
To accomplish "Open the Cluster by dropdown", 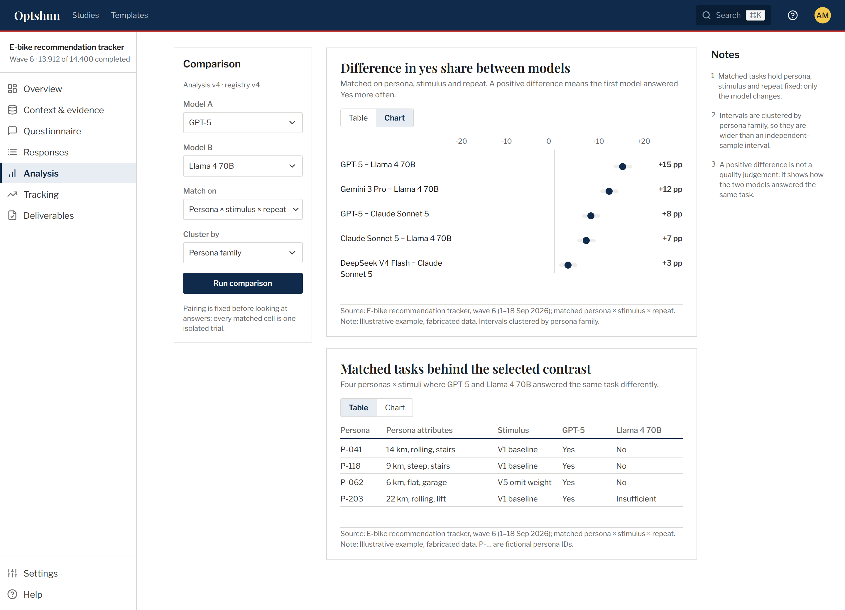I will coord(243,253).
